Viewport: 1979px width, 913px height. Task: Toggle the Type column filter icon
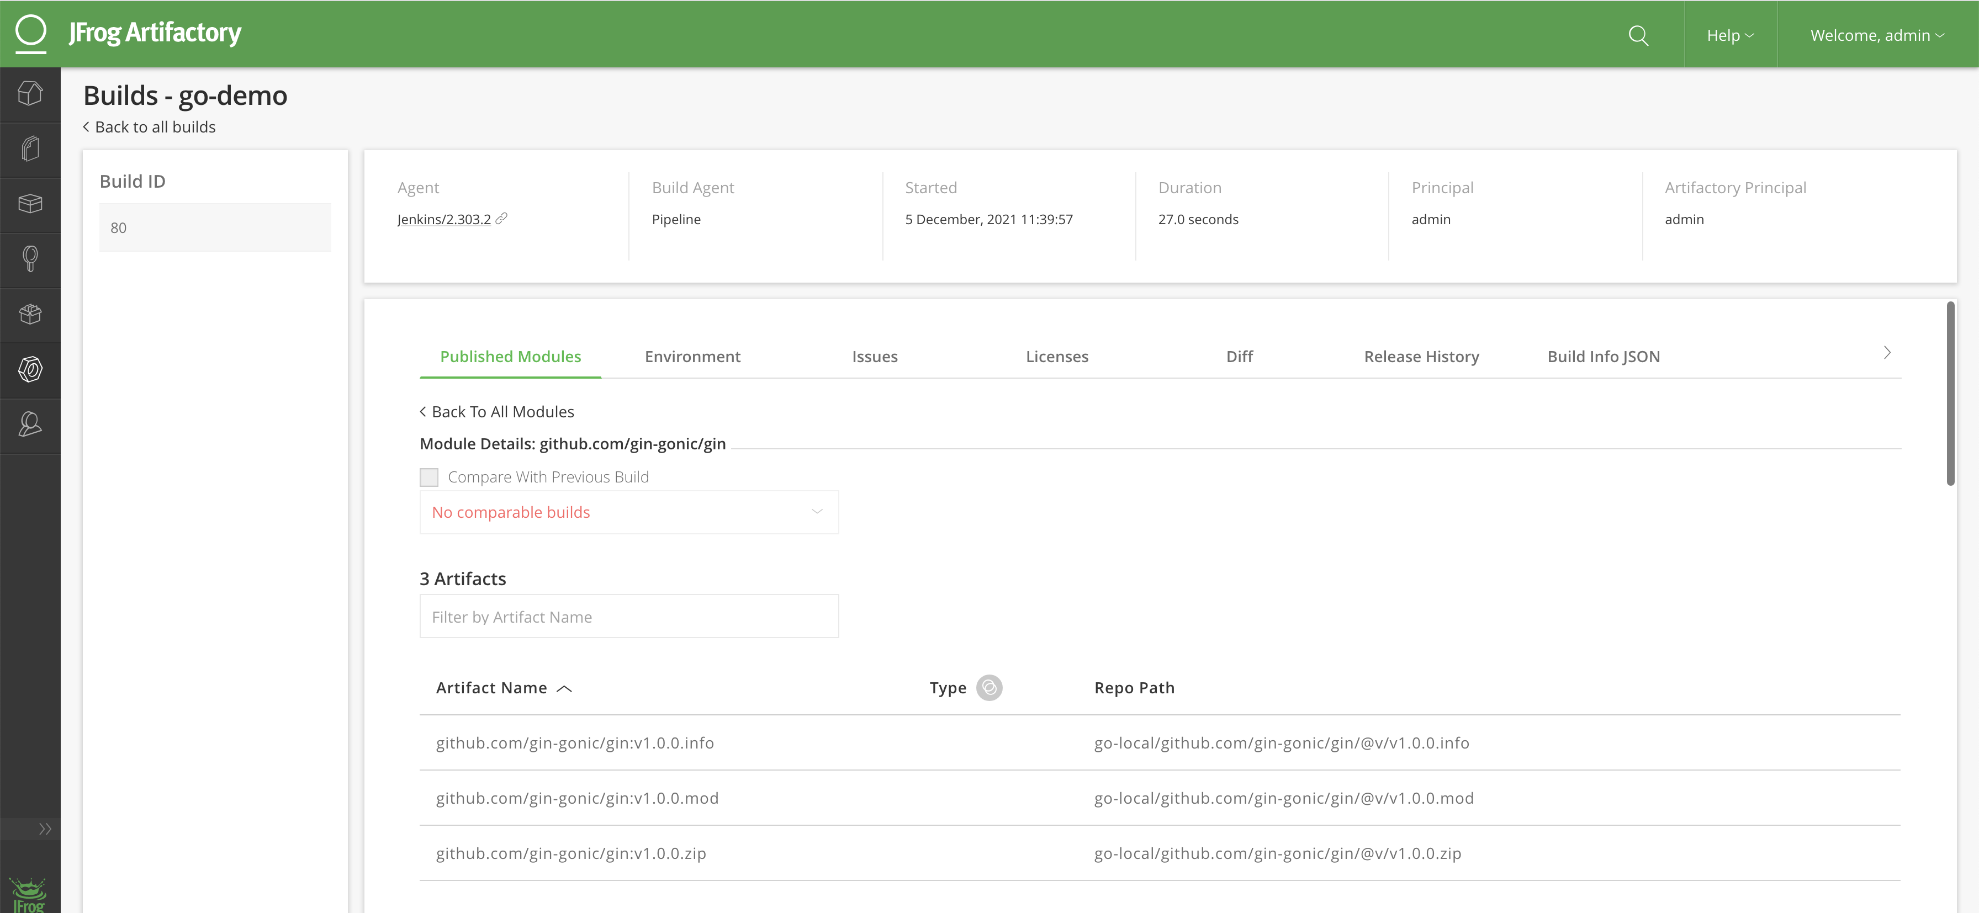click(x=990, y=688)
